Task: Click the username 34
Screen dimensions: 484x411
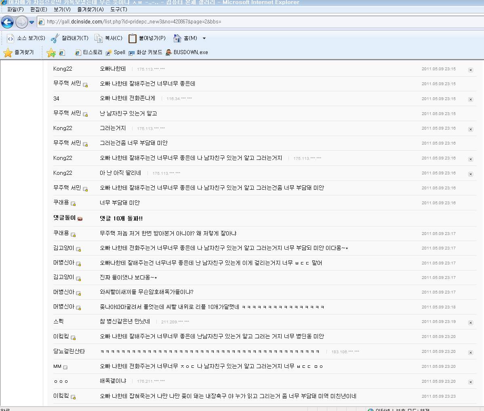Action: [x=56, y=99]
